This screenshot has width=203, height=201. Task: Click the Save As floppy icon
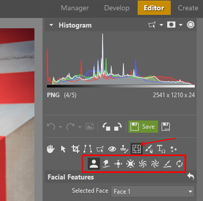click(166, 127)
